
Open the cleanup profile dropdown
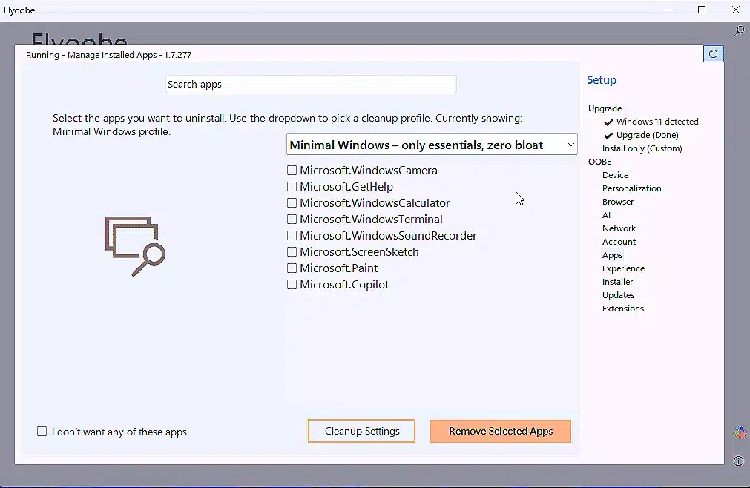point(432,145)
